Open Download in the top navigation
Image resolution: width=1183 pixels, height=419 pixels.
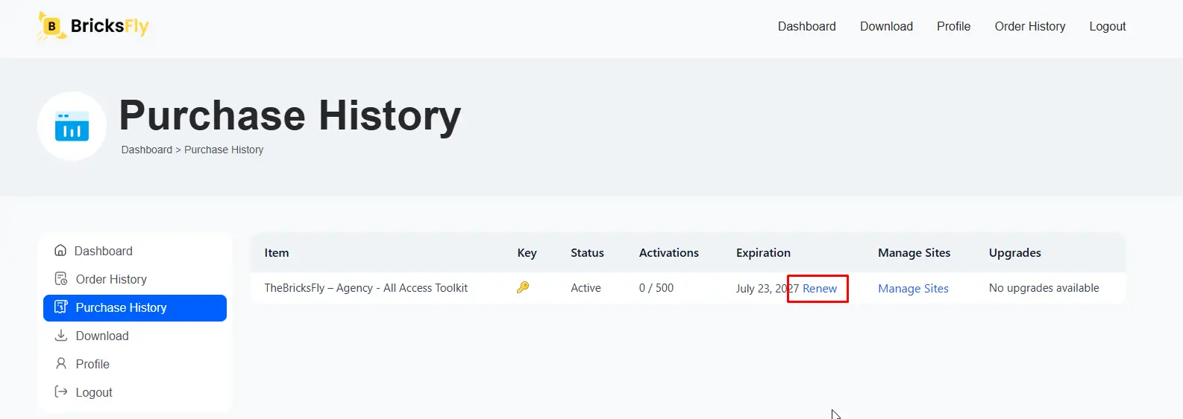[x=886, y=26]
